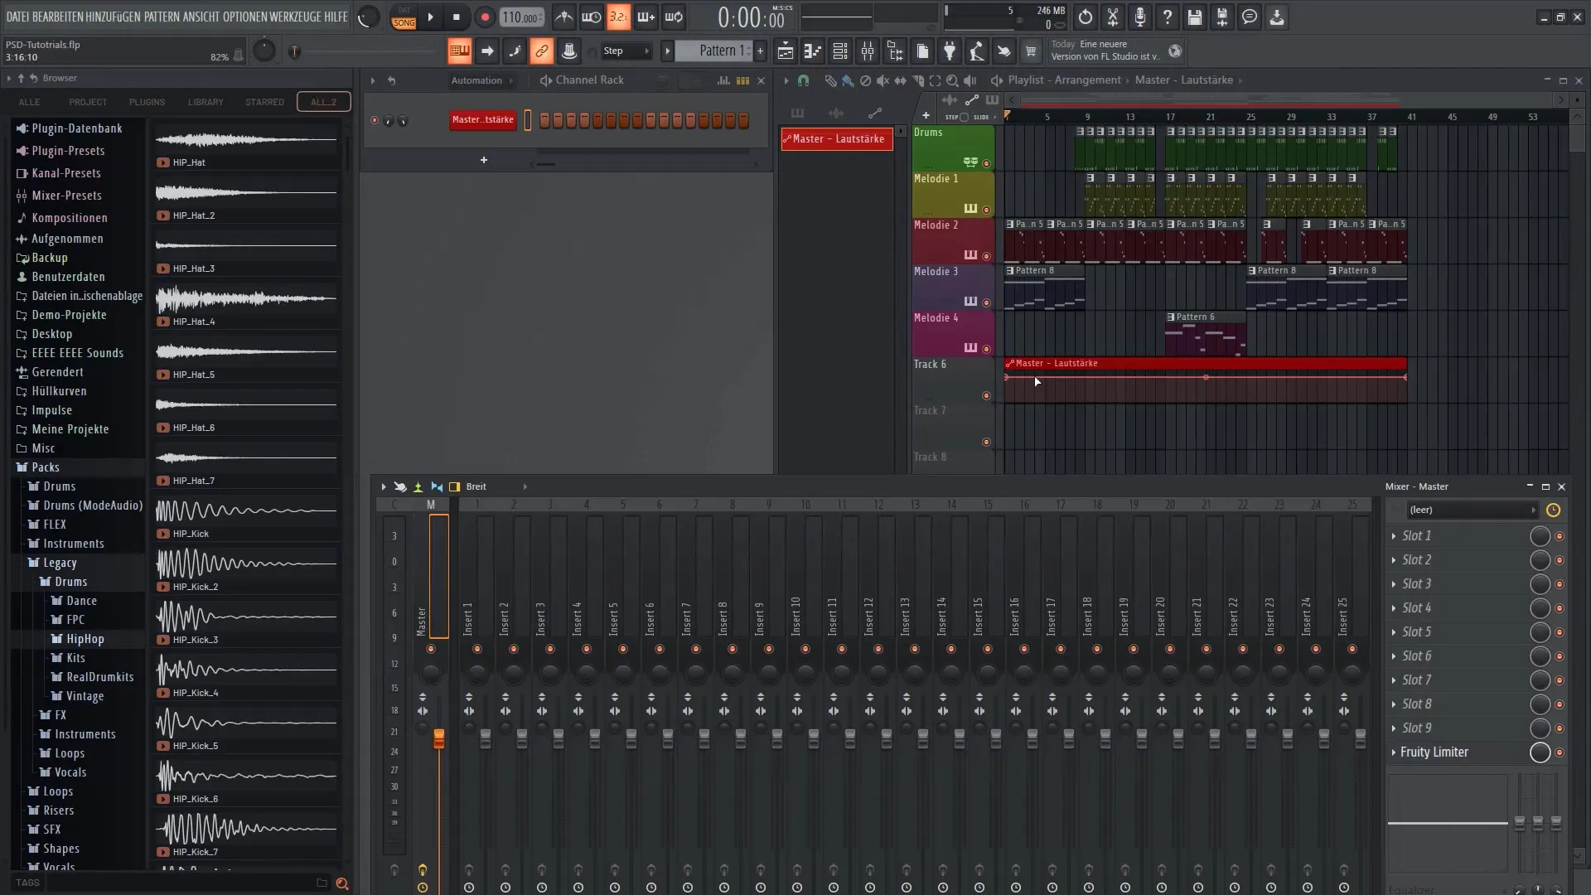This screenshot has width=1591, height=895.
Task: Toggle the STEP edit mode switch in playlist
Action: click(x=963, y=118)
